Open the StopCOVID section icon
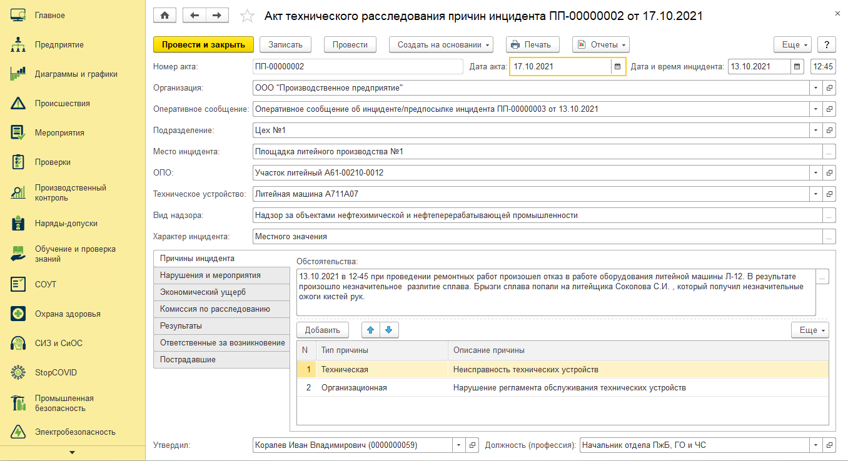This screenshot has height=461, width=848. click(x=18, y=372)
